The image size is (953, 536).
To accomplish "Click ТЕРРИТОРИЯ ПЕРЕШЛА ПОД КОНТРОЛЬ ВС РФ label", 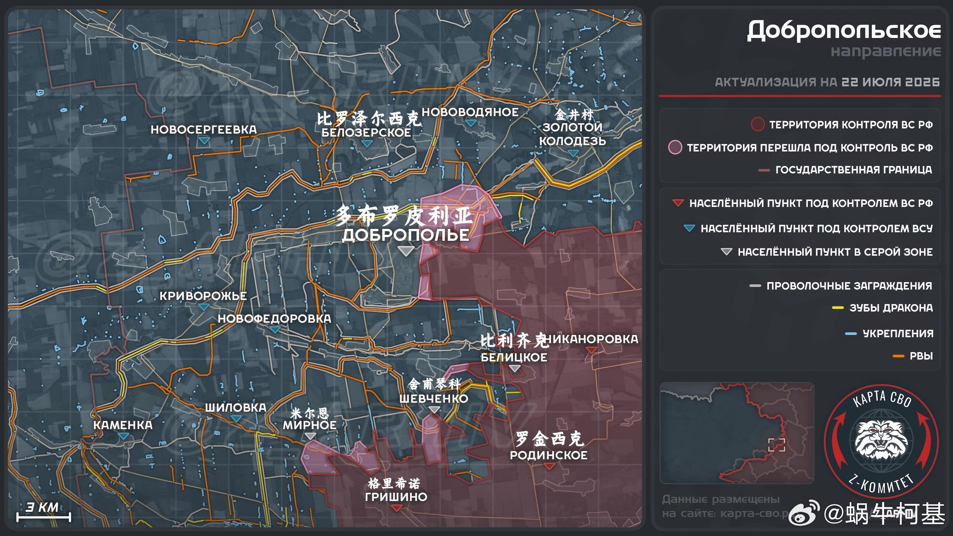I will pyautogui.click(x=810, y=148).
